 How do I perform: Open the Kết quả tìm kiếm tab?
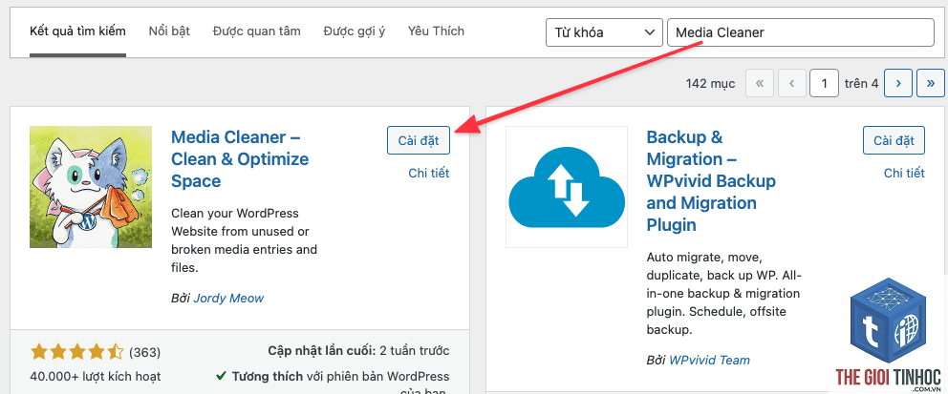tap(77, 31)
